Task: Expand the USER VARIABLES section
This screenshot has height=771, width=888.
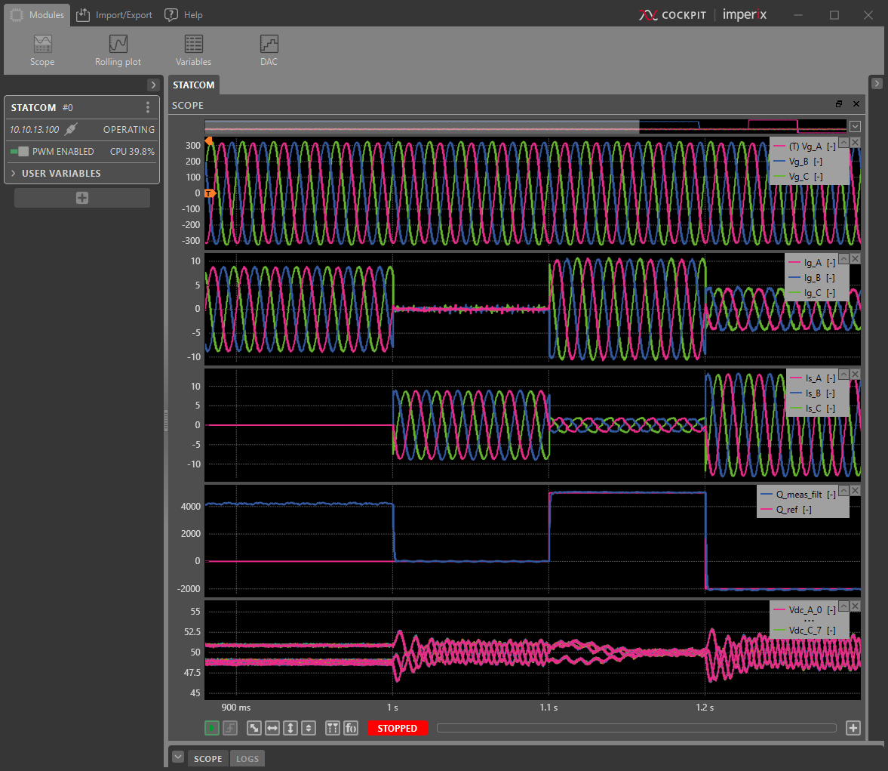Action: point(60,174)
